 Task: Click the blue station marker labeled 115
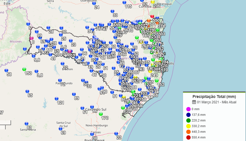(x=124, y=2)
